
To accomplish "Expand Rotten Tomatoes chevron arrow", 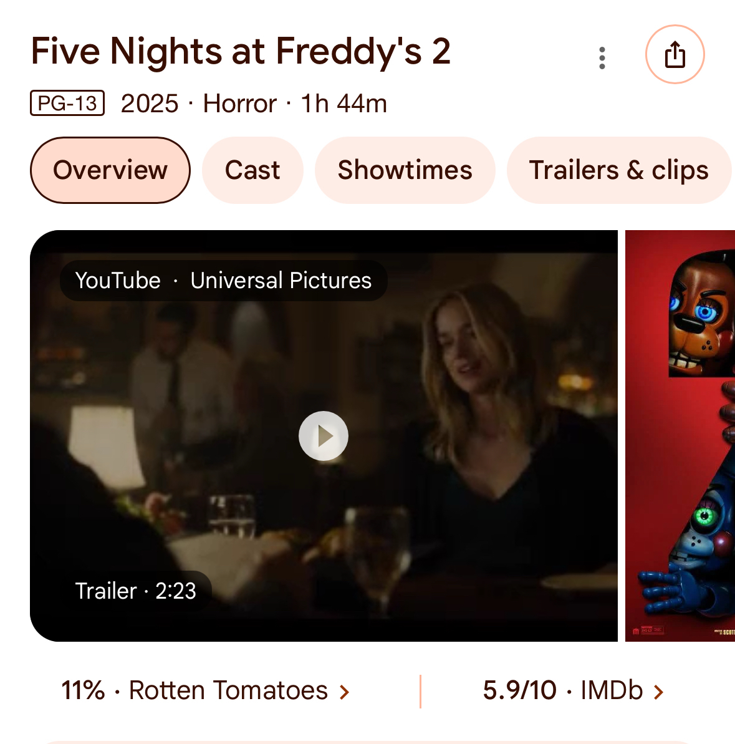I will [x=344, y=692].
